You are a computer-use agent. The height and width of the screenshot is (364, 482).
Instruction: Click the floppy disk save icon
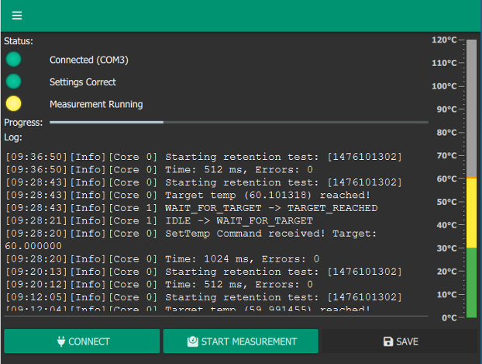388,341
